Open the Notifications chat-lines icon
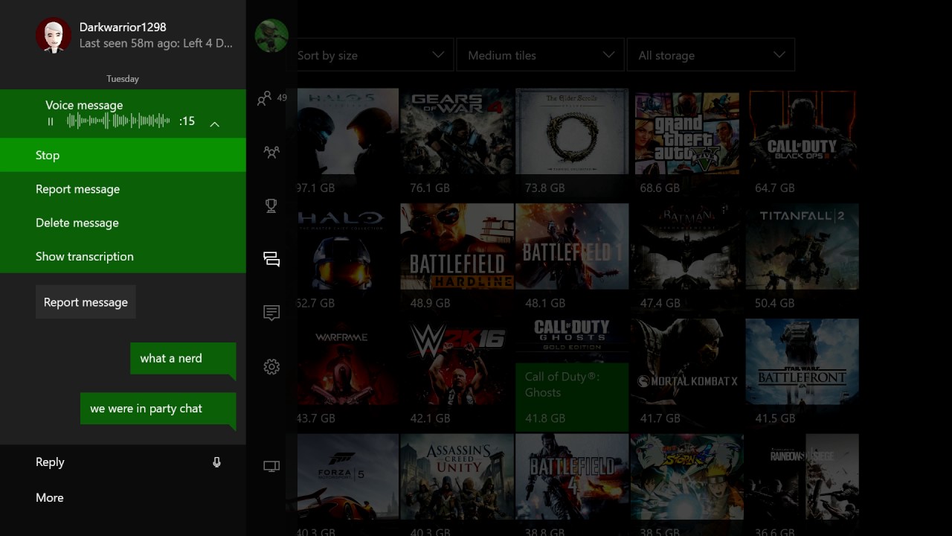952x536 pixels. 271,313
